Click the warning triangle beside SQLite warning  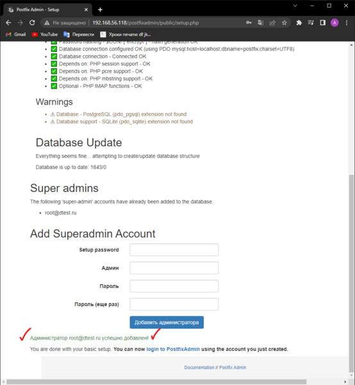[53, 122]
